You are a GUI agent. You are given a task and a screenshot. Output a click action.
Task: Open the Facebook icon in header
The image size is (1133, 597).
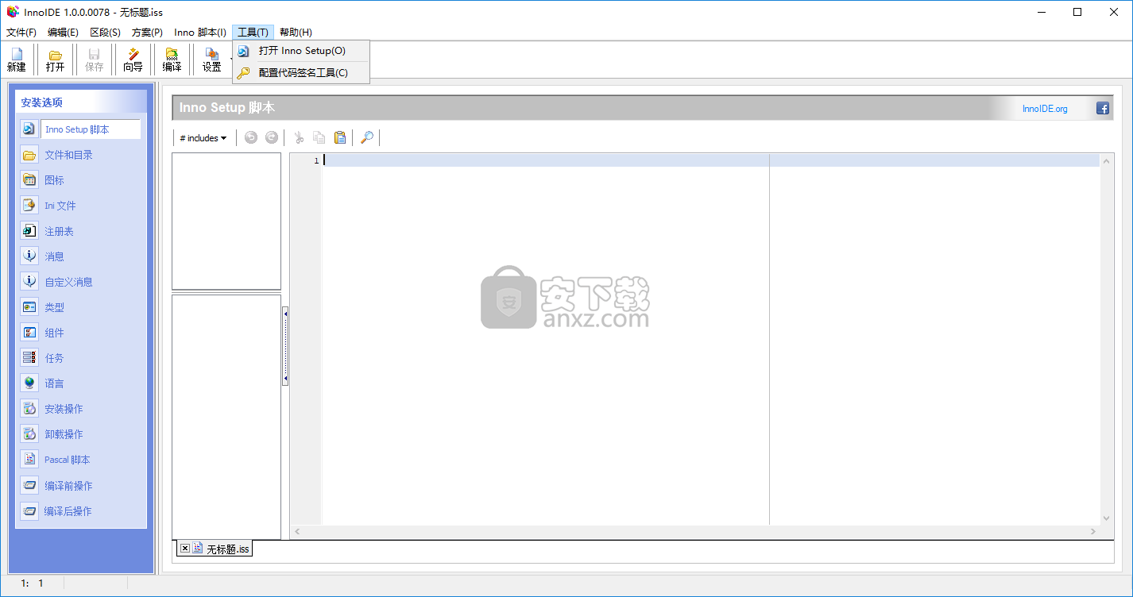click(x=1103, y=109)
